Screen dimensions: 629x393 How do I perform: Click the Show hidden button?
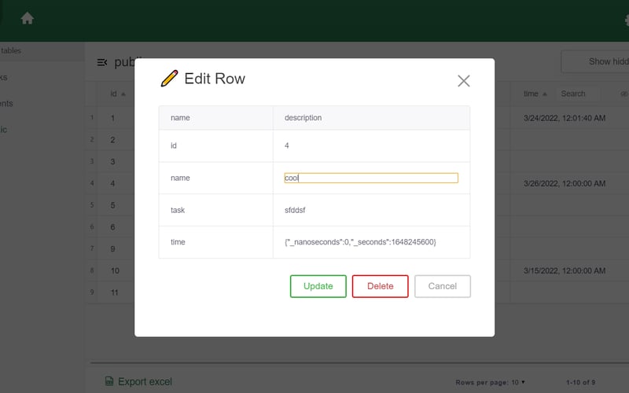[595, 62]
